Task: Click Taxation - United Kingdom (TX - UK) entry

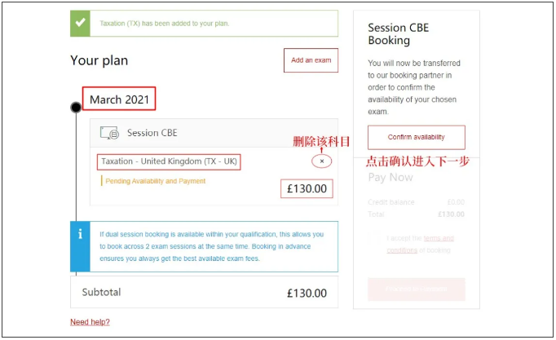Action: tap(169, 161)
